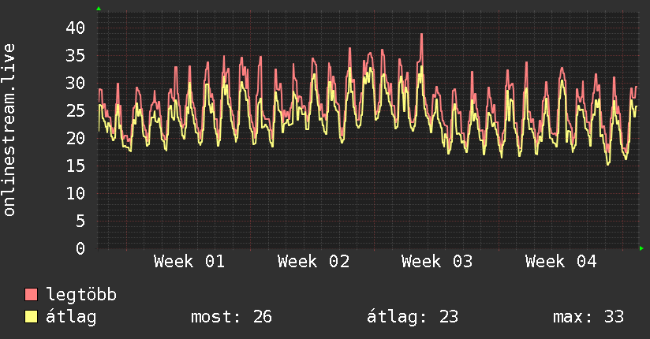Click the 'átlag: 23' average statistic

413,317
